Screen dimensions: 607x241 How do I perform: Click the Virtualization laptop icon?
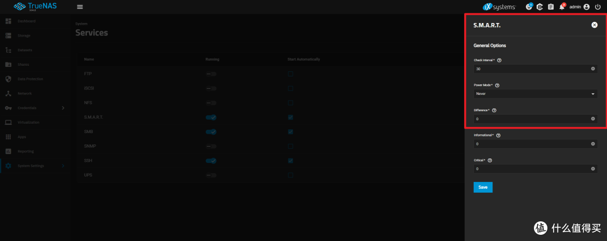(8, 122)
